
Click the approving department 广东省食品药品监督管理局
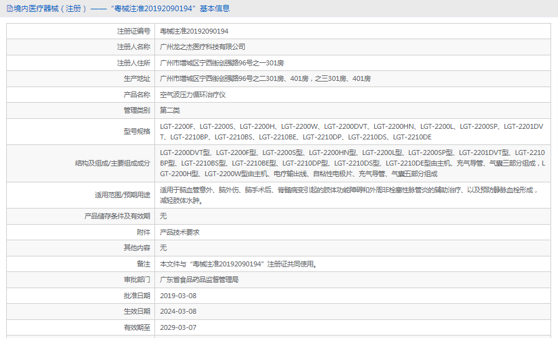199,279
